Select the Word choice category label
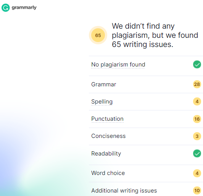Viewport: 203px width, 196px height. [x=108, y=173]
